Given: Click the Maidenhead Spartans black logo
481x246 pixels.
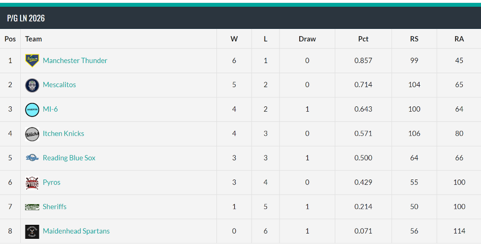Looking at the screenshot, I should [x=32, y=231].
